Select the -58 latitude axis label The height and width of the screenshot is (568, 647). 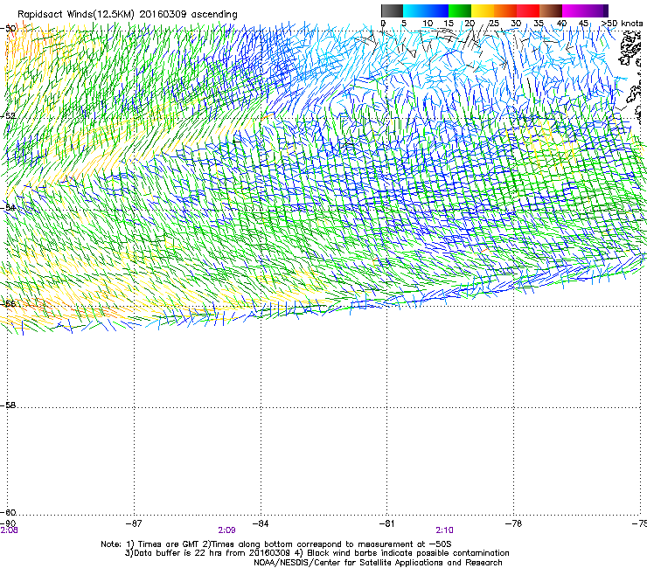tap(8, 405)
